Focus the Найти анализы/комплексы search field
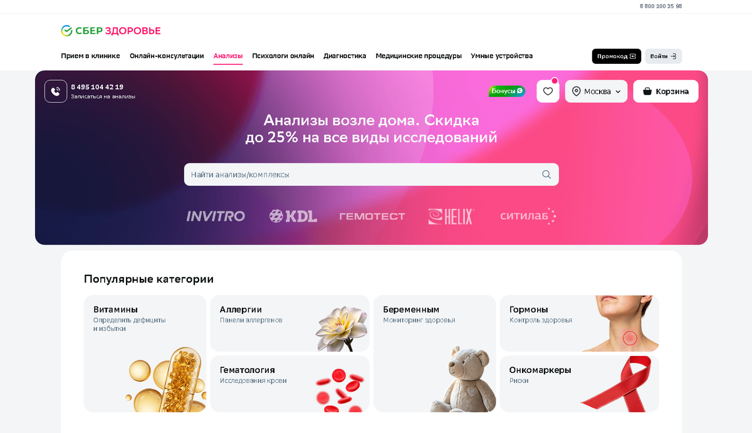This screenshot has width=752, height=433. click(x=371, y=175)
